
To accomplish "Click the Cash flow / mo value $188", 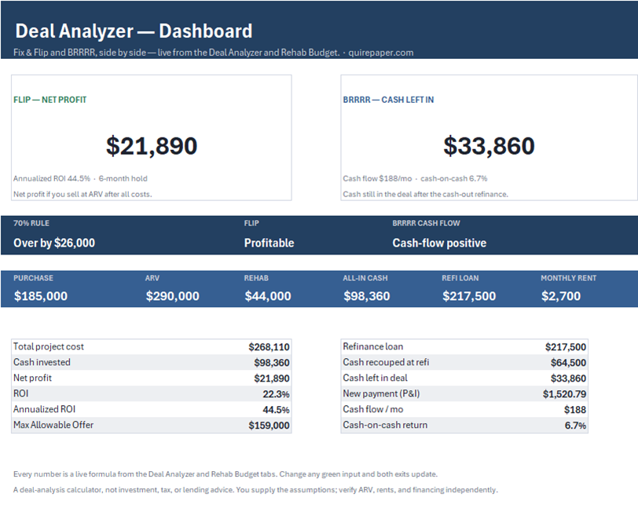I will [x=575, y=409].
